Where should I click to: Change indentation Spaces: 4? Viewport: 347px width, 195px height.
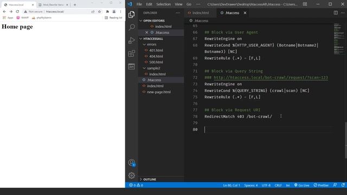click(x=250, y=185)
